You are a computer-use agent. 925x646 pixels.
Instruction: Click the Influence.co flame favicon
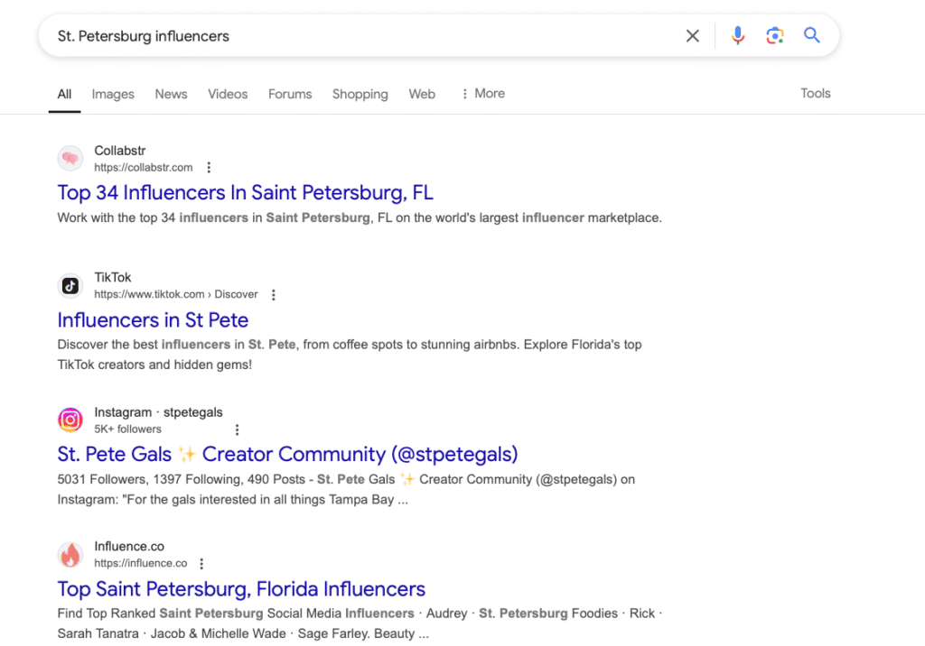click(70, 555)
